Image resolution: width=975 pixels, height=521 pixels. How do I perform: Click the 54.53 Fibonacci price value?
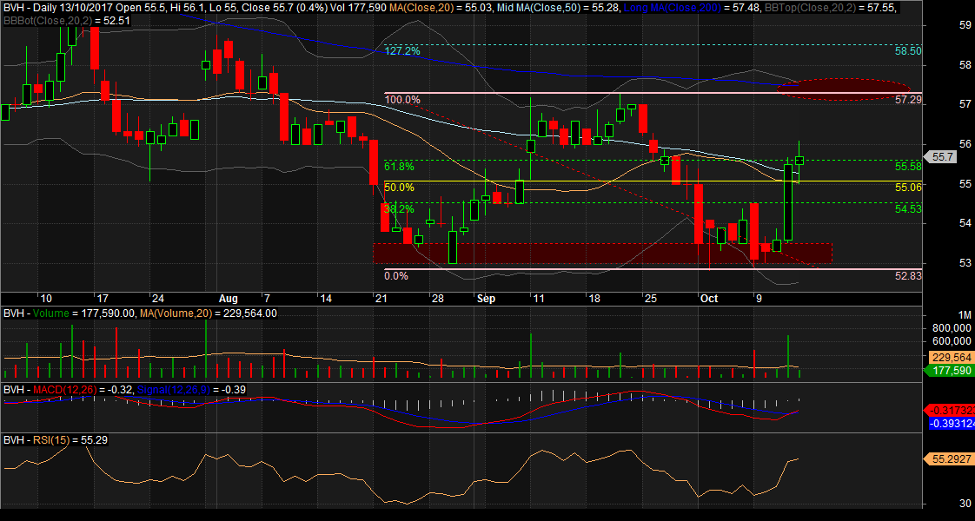pos(908,208)
